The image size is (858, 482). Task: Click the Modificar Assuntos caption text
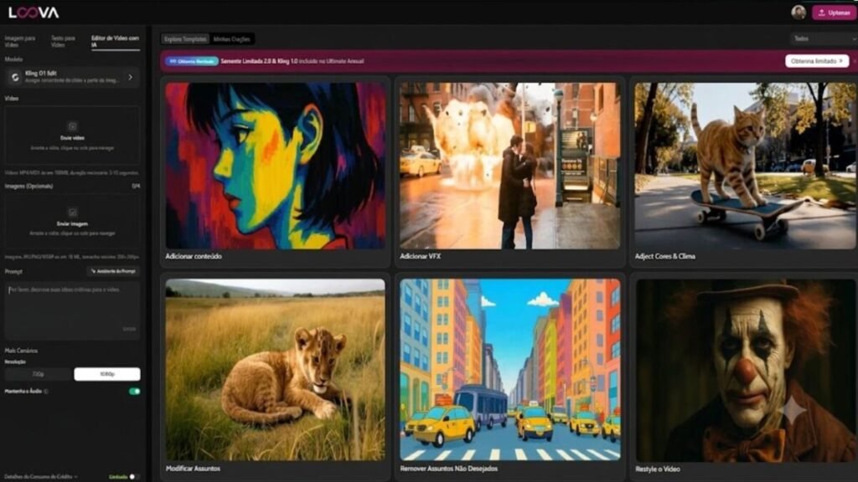(x=194, y=469)
